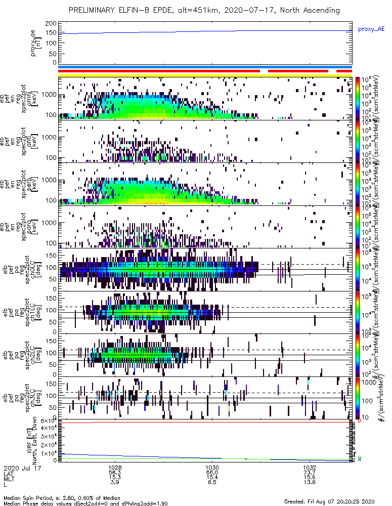Click the para energy spectrogram panel
Viewport: 392px width, 506px height.
point(205,227)
